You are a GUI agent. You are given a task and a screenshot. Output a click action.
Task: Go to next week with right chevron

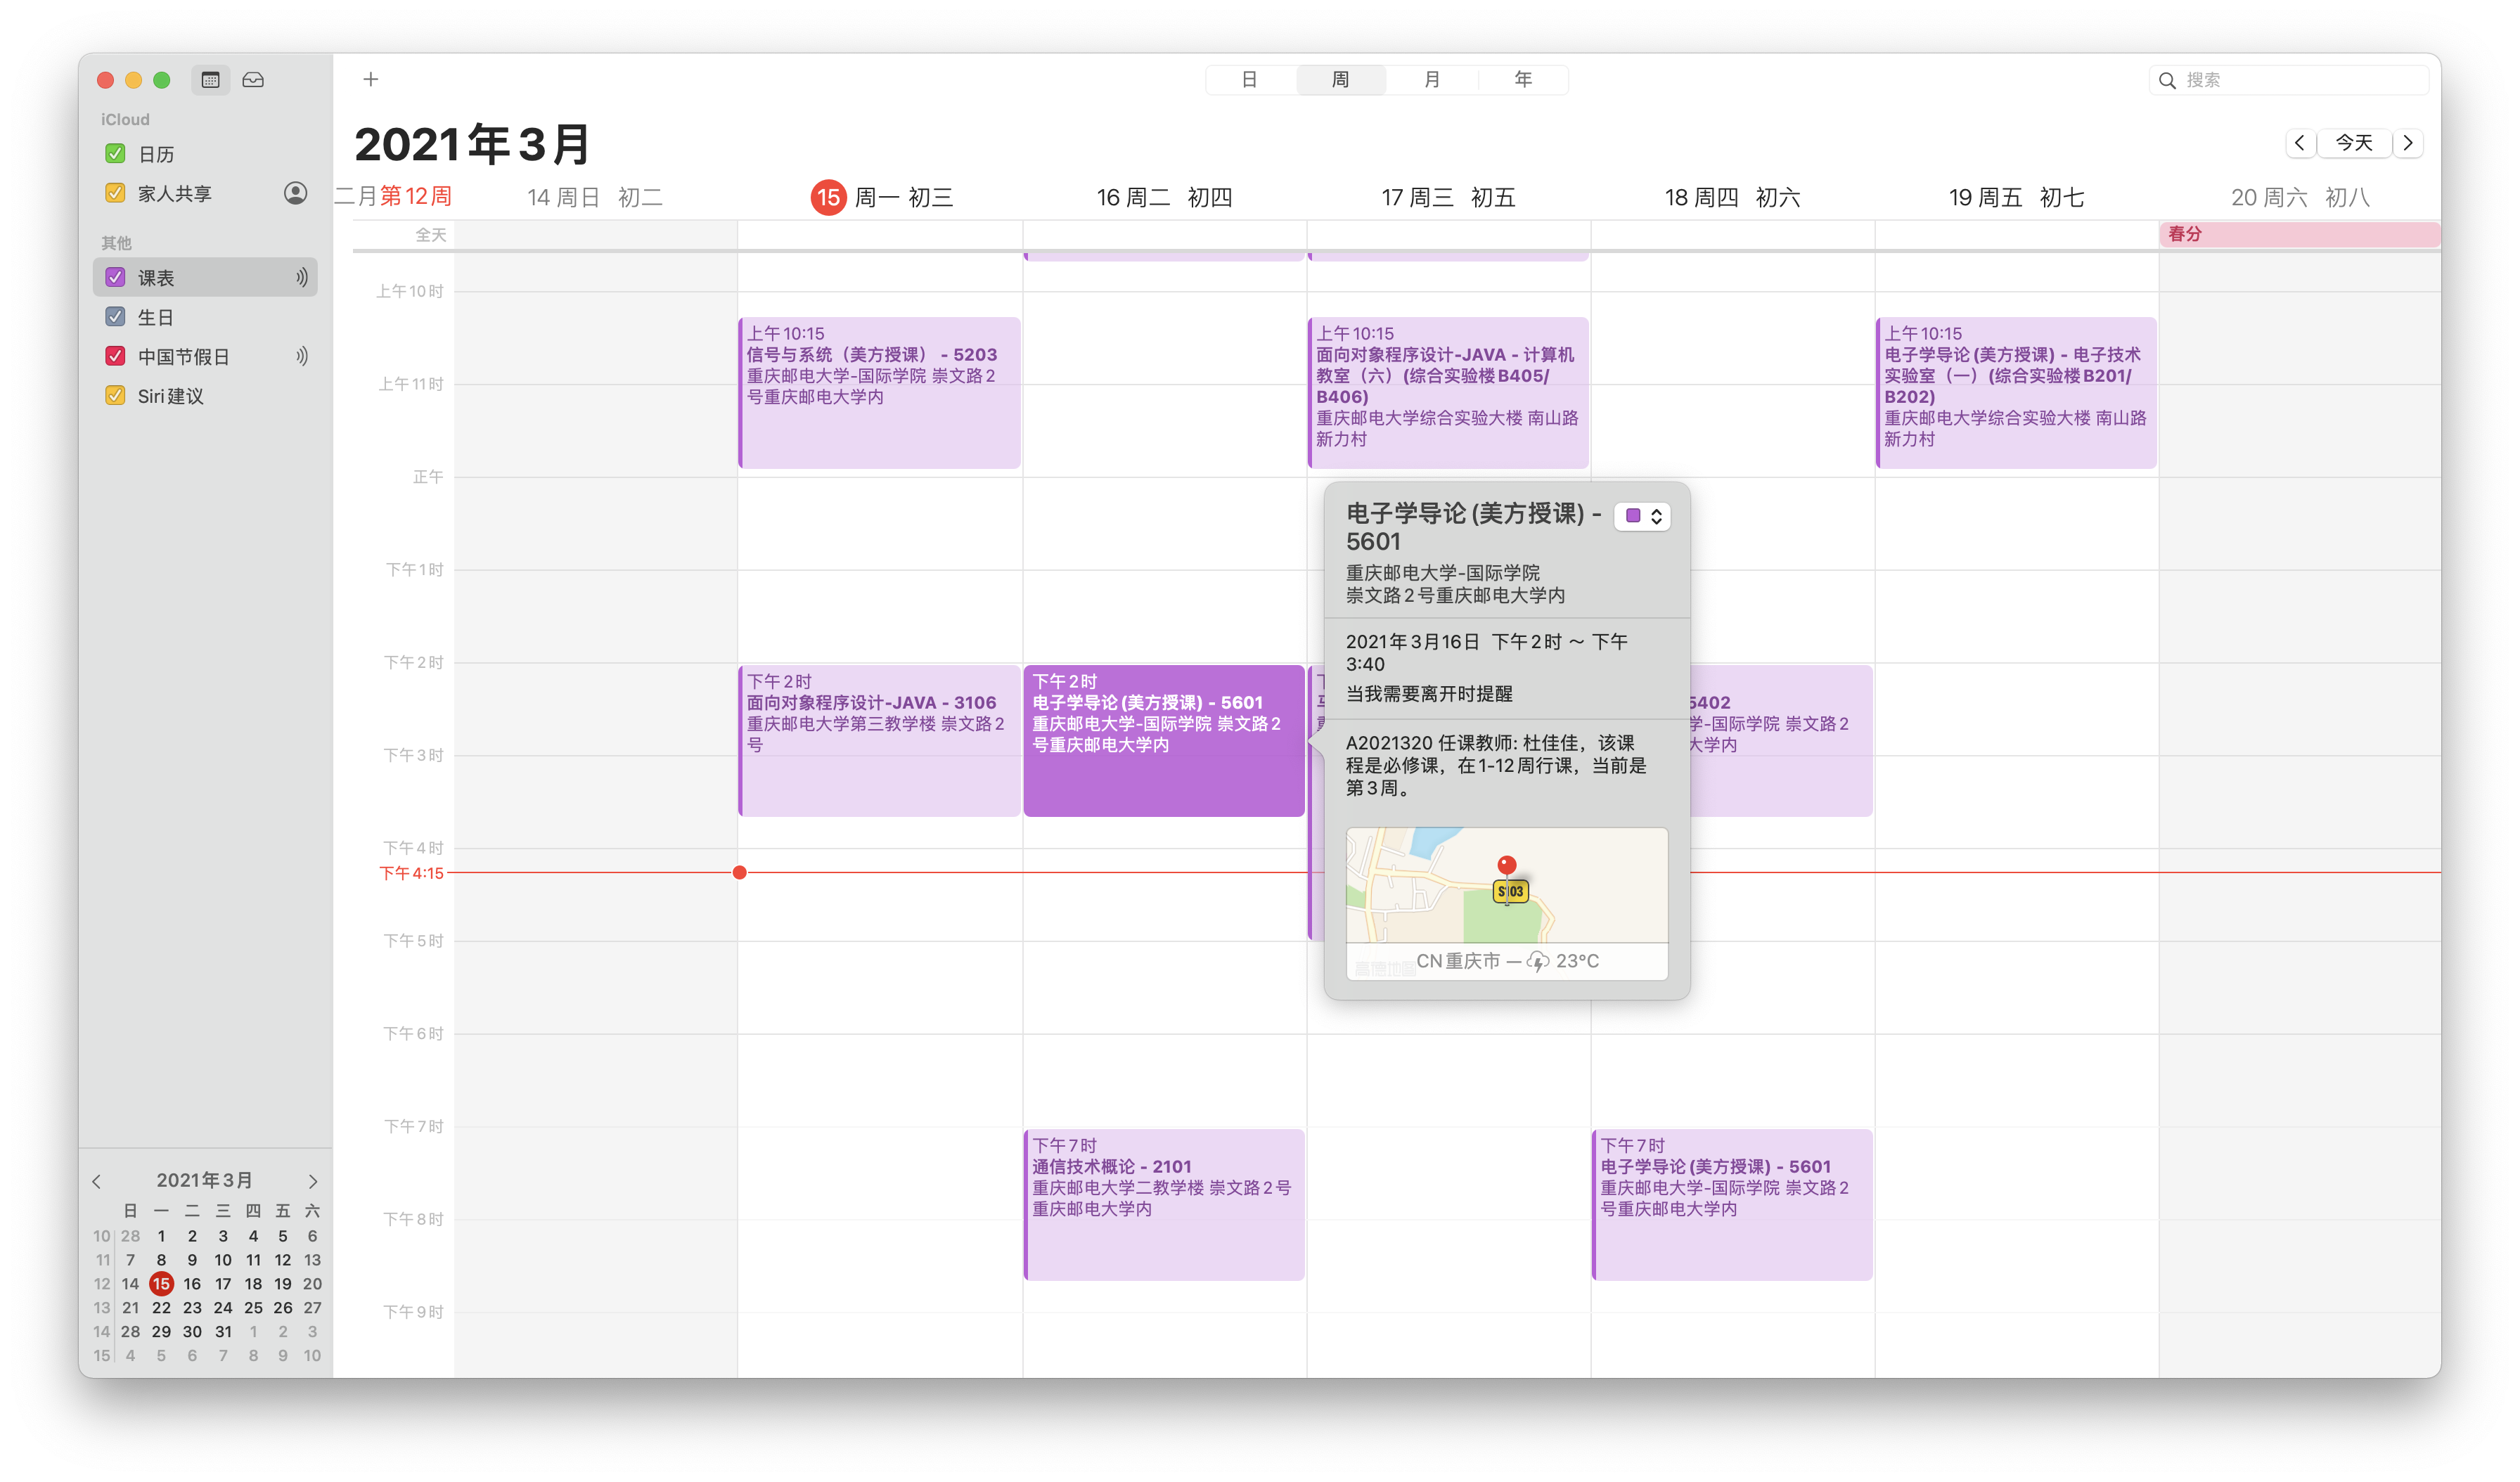[x=2408, y=143]
